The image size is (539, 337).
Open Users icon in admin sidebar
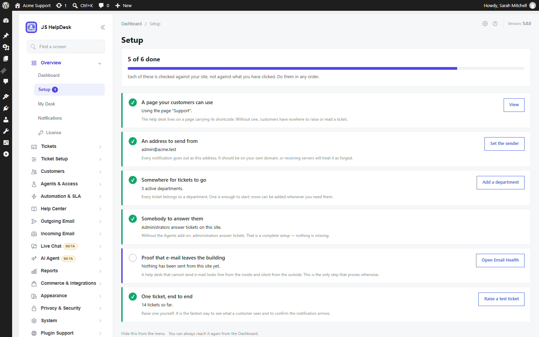pos(6,120)
